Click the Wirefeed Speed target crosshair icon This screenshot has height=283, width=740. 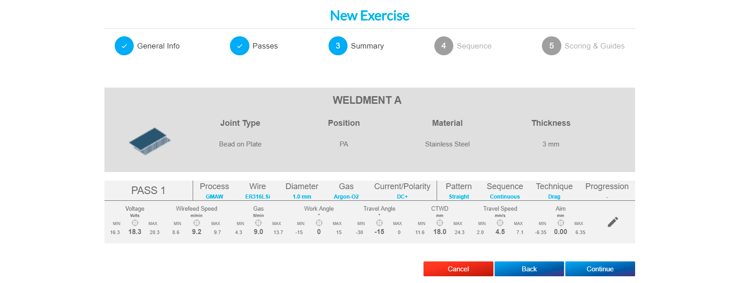tap(197, 223)
